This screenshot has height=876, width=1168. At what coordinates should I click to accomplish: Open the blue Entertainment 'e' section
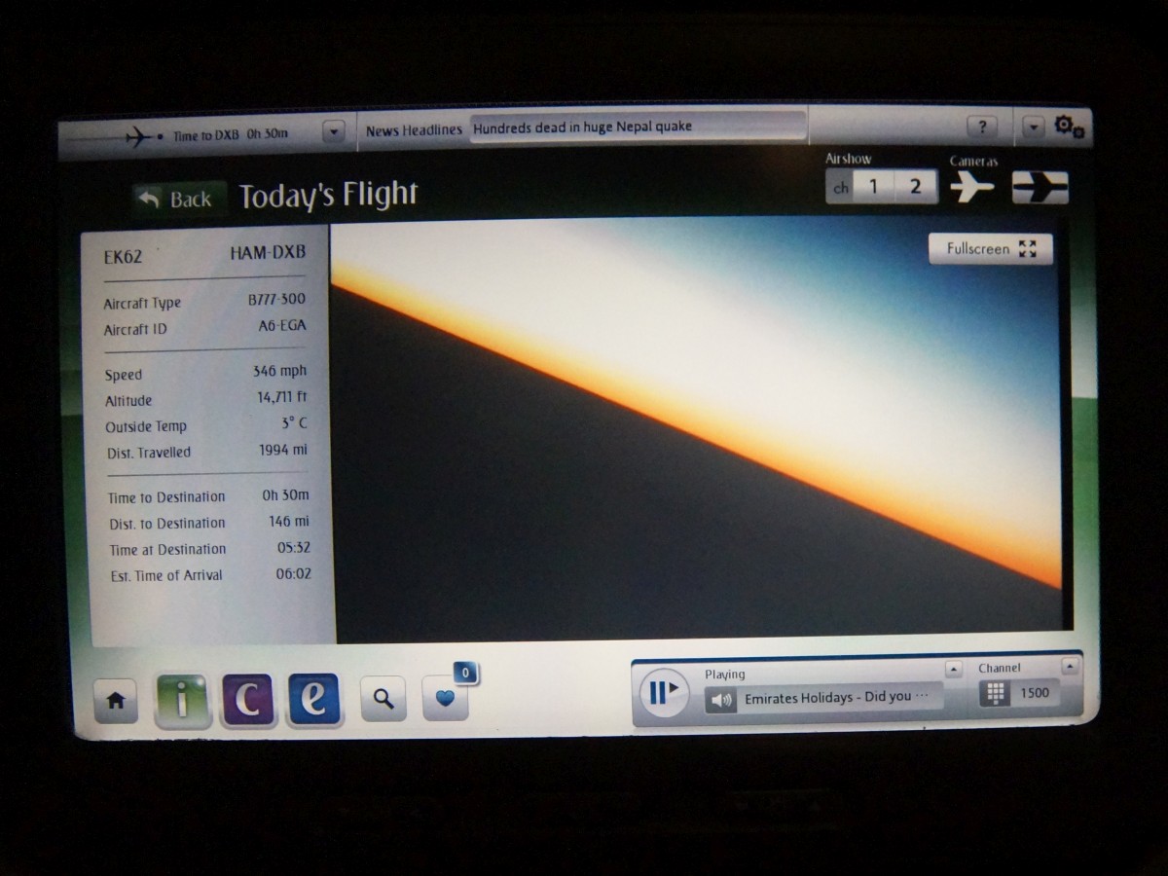pos(313,701)
